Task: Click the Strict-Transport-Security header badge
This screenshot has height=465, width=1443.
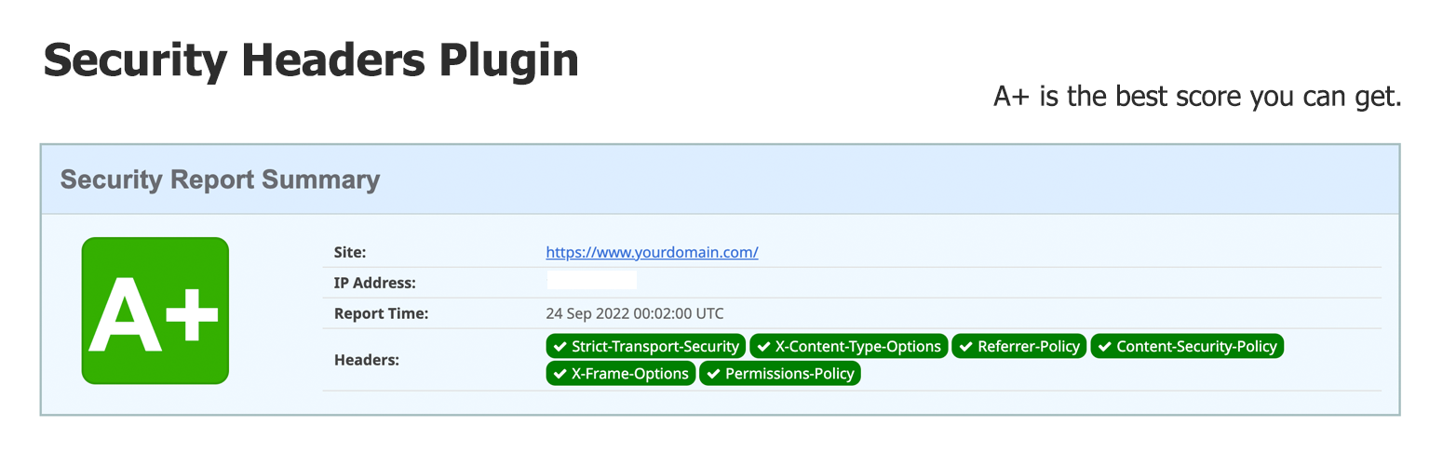Action: [x=645, y=346]
